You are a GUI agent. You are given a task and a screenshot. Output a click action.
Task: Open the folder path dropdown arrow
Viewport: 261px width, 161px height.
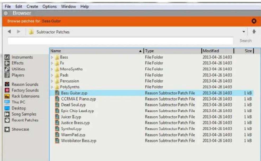[x=244, y=32]
